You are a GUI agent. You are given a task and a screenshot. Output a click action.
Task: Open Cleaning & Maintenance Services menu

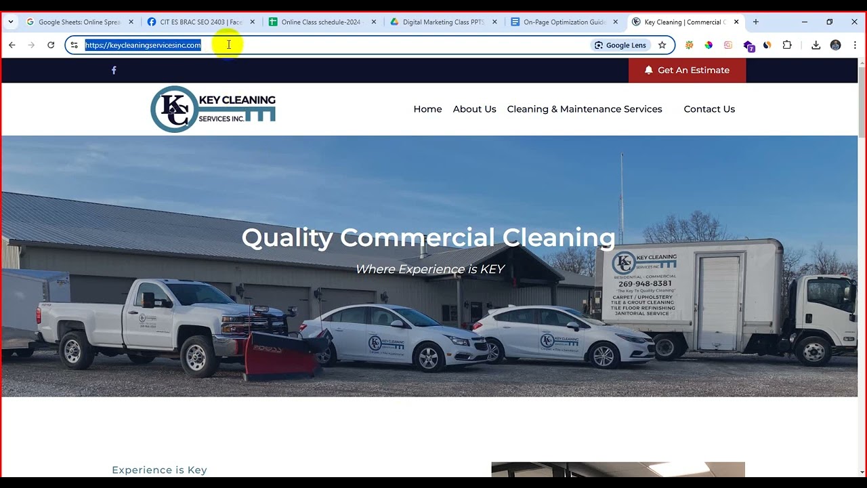(x=585, y=109)
